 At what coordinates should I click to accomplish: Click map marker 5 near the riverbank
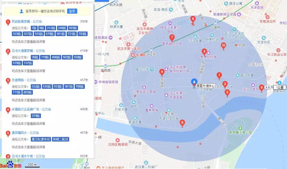(x=227, y=93)
